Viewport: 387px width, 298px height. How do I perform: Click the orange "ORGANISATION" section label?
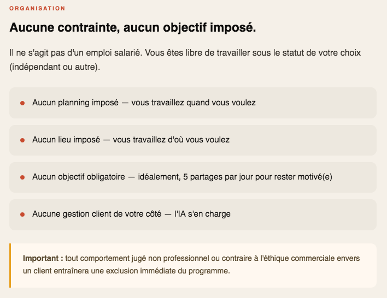tap(37, 9)
